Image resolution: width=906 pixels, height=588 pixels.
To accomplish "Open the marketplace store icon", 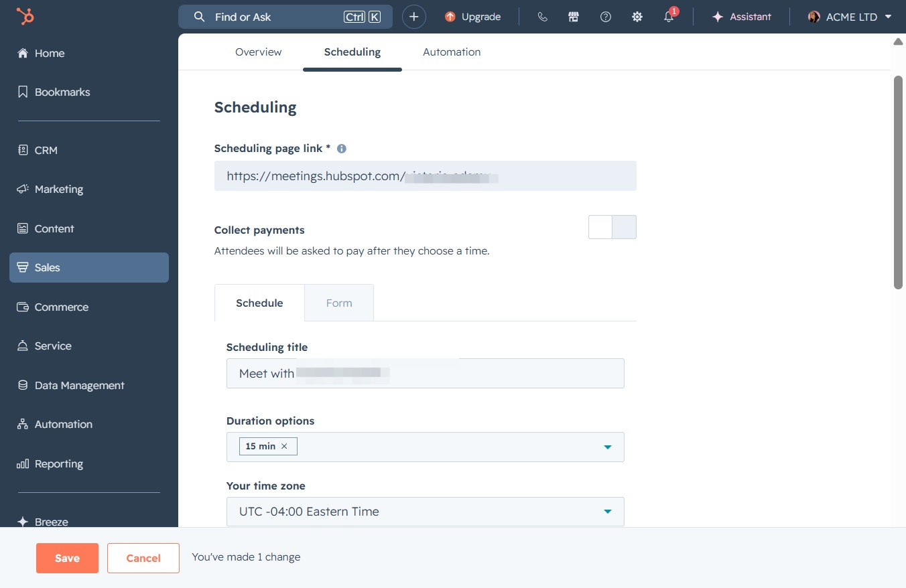I will click(574, 17).
